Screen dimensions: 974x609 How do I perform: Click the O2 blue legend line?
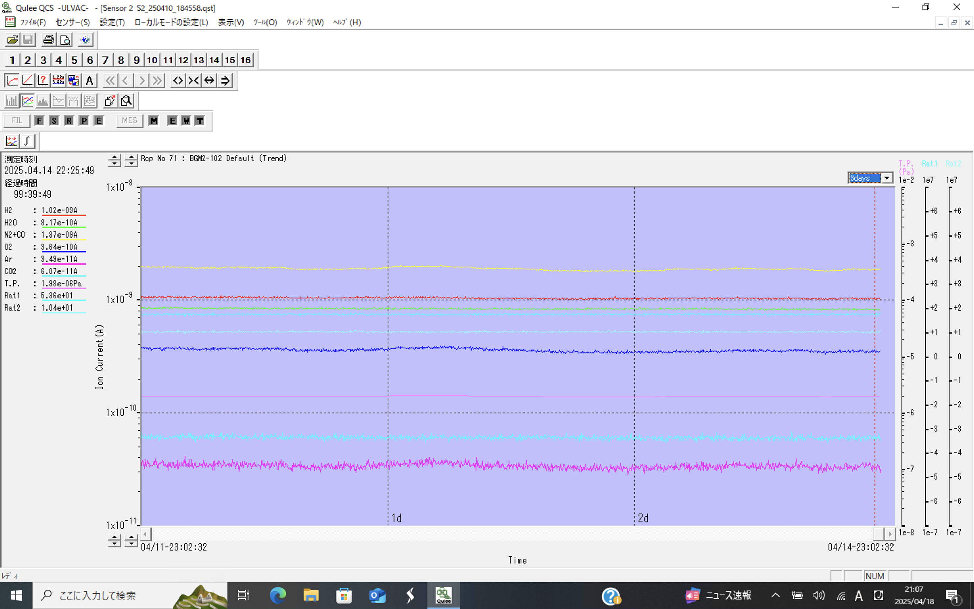tap(64, 252)
